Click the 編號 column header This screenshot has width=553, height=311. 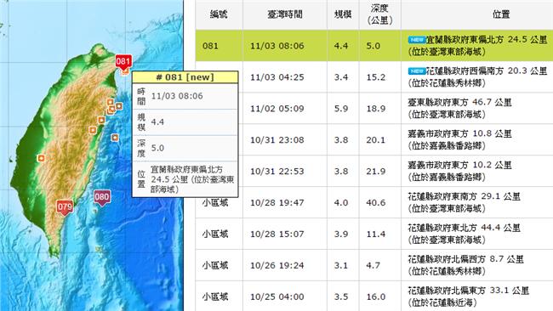(219, 14)
